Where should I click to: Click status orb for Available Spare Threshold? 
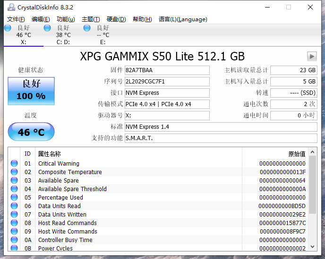click(14, 189)
